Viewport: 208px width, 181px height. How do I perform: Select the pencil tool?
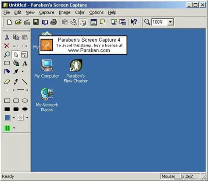[16, 82]
